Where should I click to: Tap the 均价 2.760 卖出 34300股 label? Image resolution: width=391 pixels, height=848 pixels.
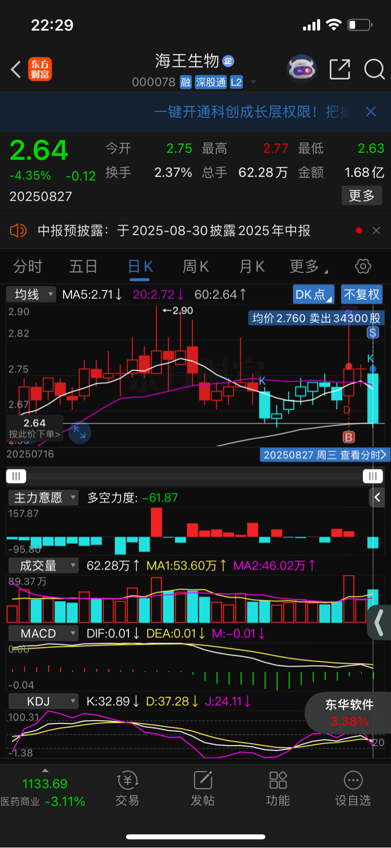coord(316,318)
